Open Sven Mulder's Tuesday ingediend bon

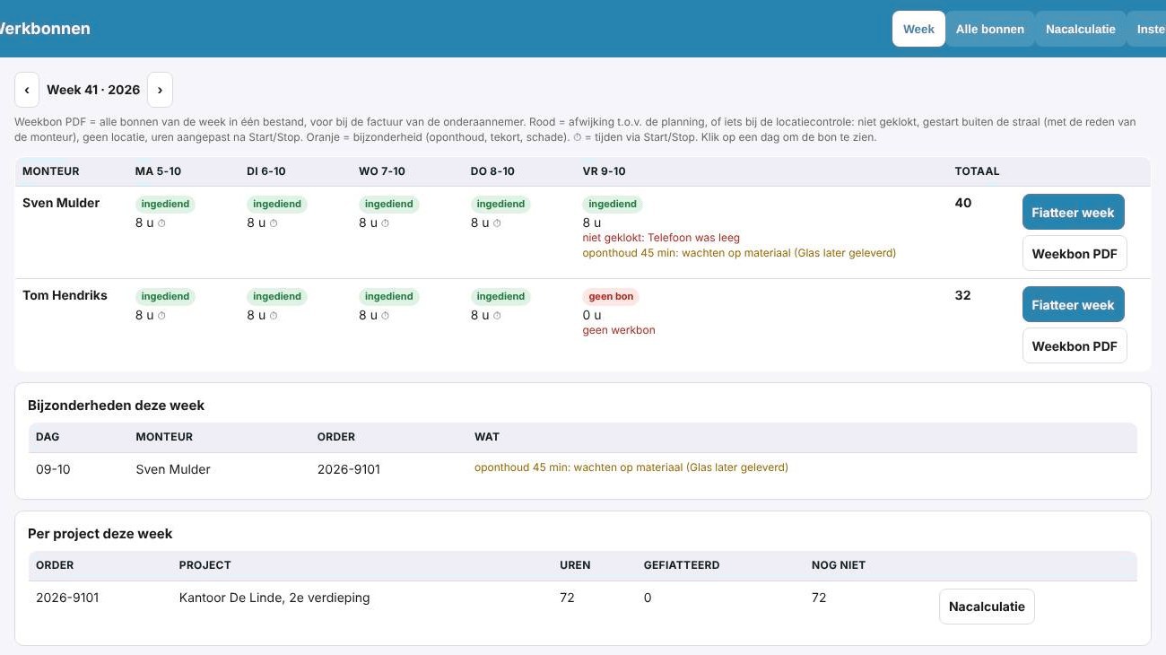(x=277, y=204)
